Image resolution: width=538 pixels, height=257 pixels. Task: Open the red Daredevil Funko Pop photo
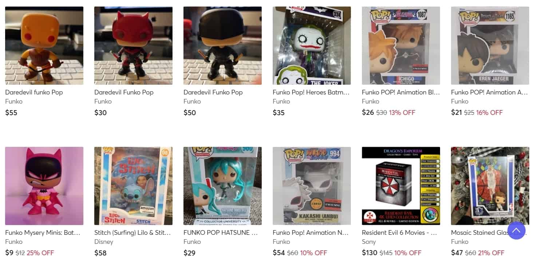point(133,45)
